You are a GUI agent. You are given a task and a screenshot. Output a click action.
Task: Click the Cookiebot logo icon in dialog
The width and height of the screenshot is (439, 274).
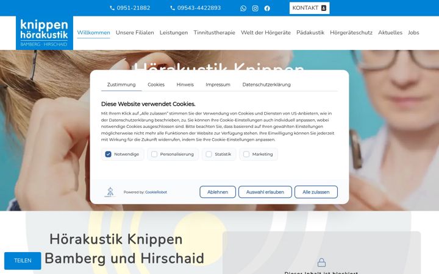tap(110, 192)
